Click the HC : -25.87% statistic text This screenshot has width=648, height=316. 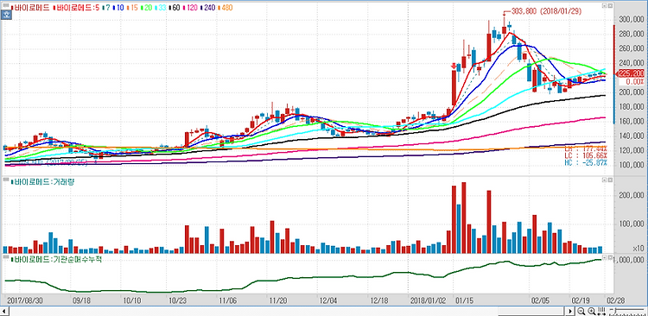click(x=586, y=163)
